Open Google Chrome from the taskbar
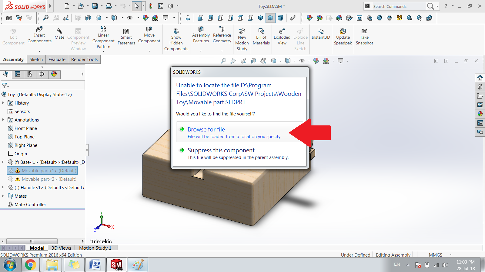Viewport: 485px width, 272px height. [x=30, y=265]
